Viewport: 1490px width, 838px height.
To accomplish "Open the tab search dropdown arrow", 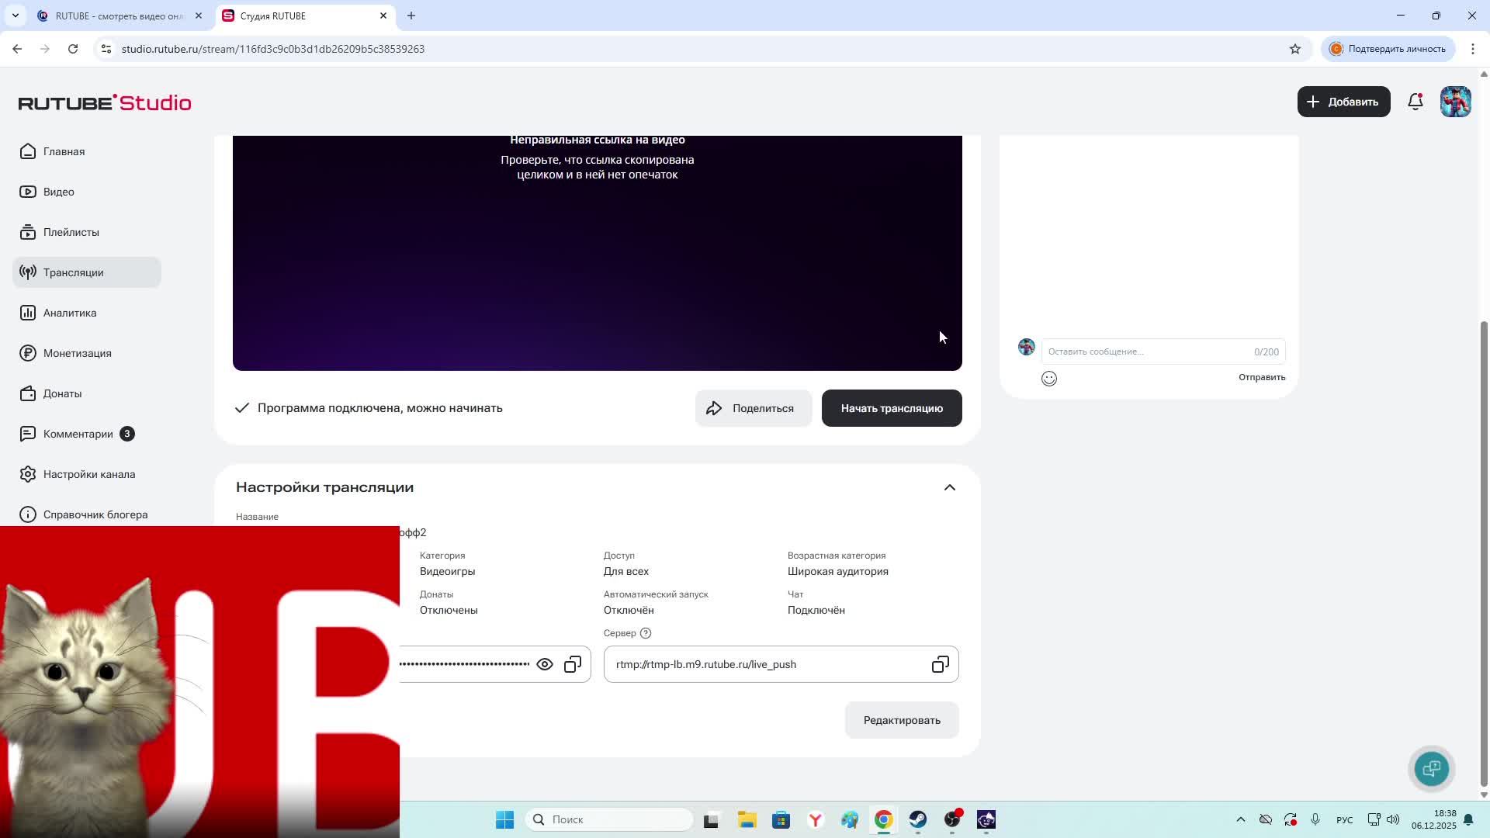I will [x=15, y=16].
